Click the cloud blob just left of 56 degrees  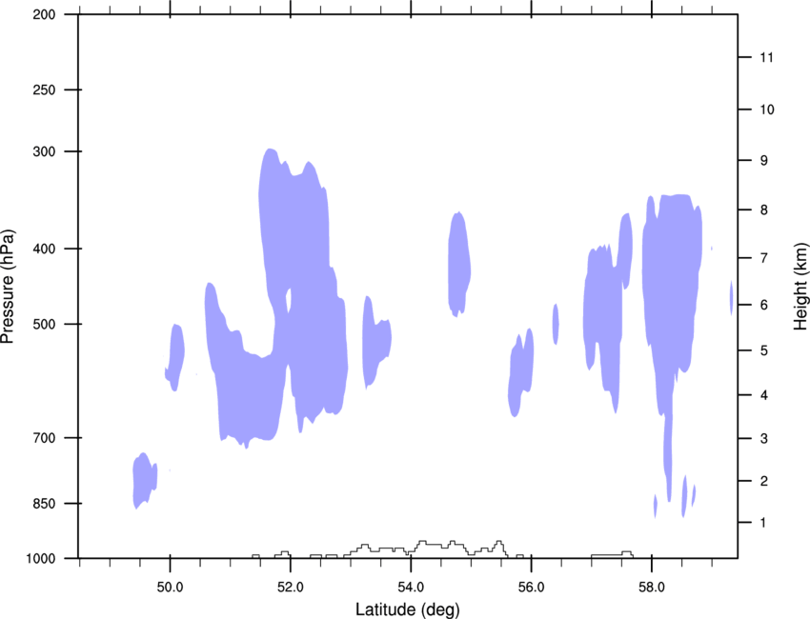coord(520,371)
